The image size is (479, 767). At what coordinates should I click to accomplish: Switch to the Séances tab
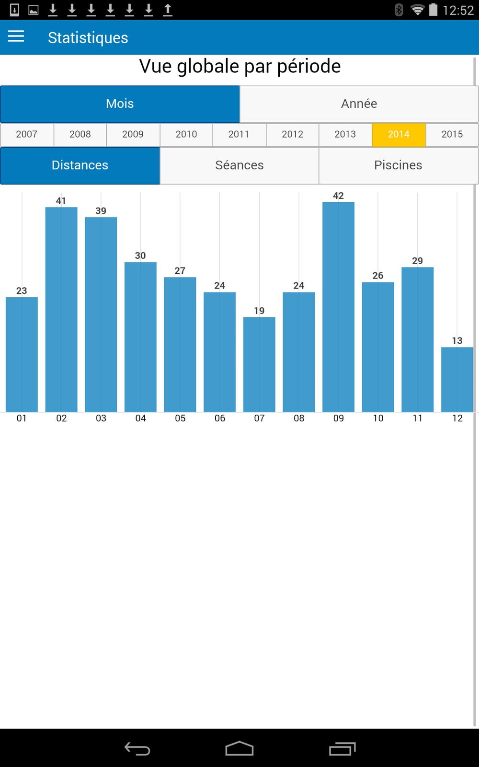tap(239, 165)
